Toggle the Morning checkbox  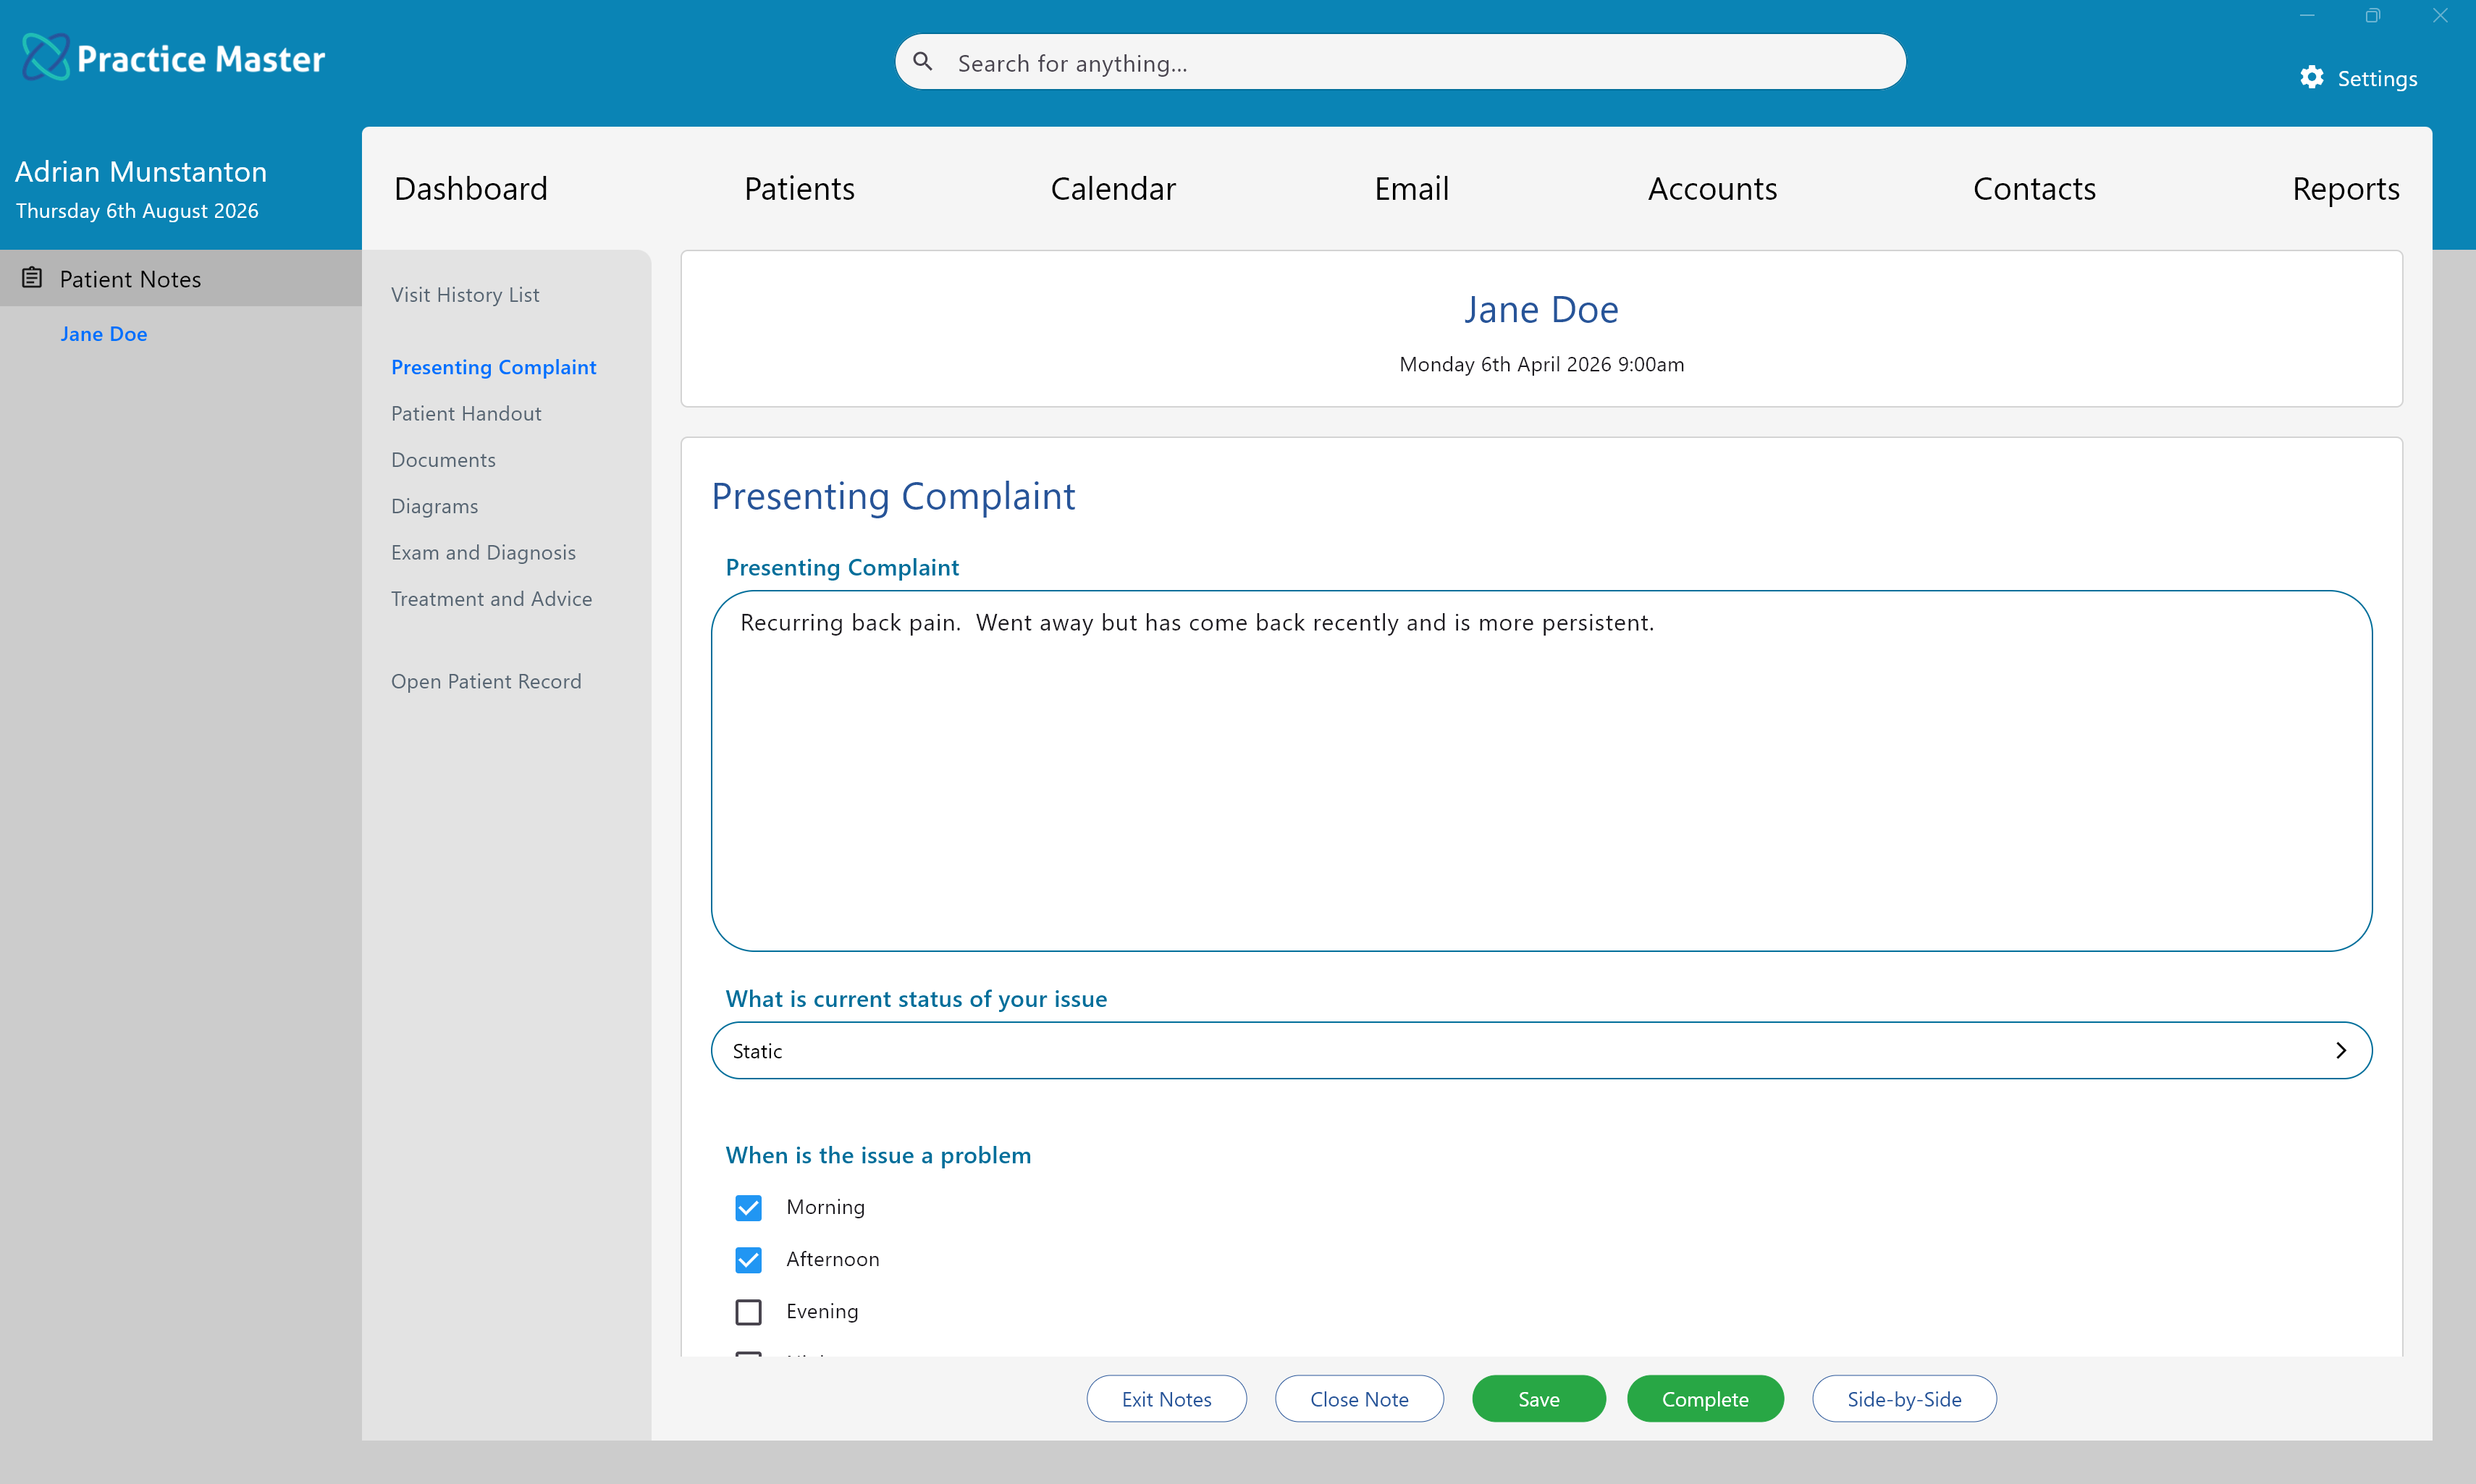[x=748, y=1207]
